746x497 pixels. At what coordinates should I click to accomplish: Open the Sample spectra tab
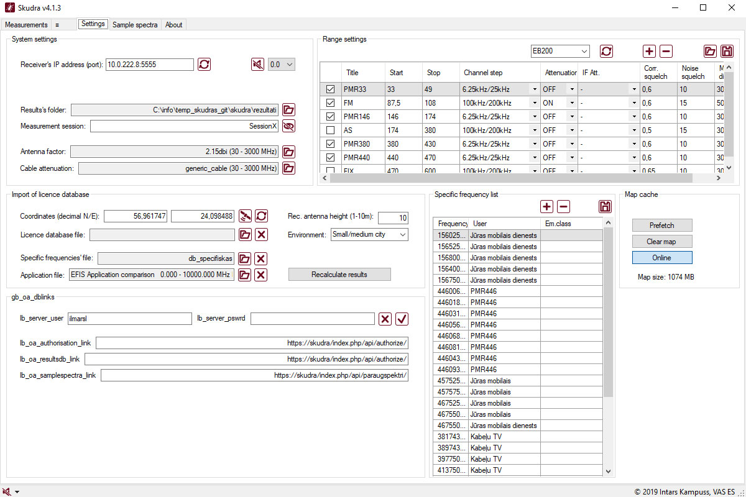(x=135, y=25)
